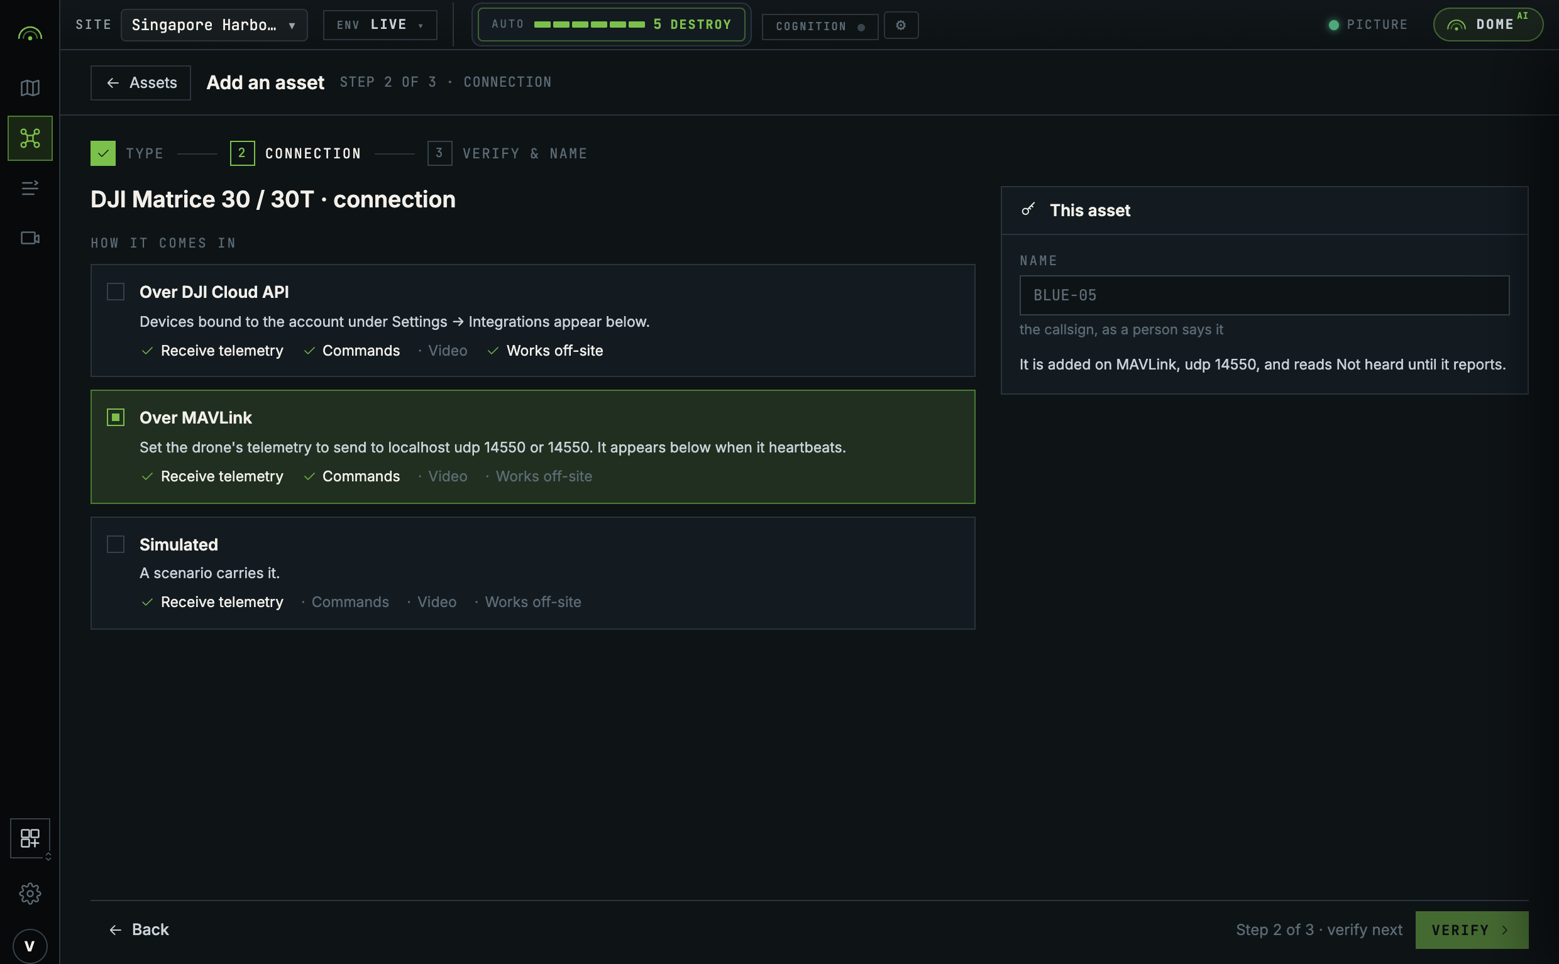Click the top bar gear settings button
The height and width of the screenshot is (964, 1559).
900,26
